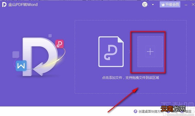This screenshot has height=116, width=195.
Task: Open the 客服 customer service link
Action: pos(188,111)
